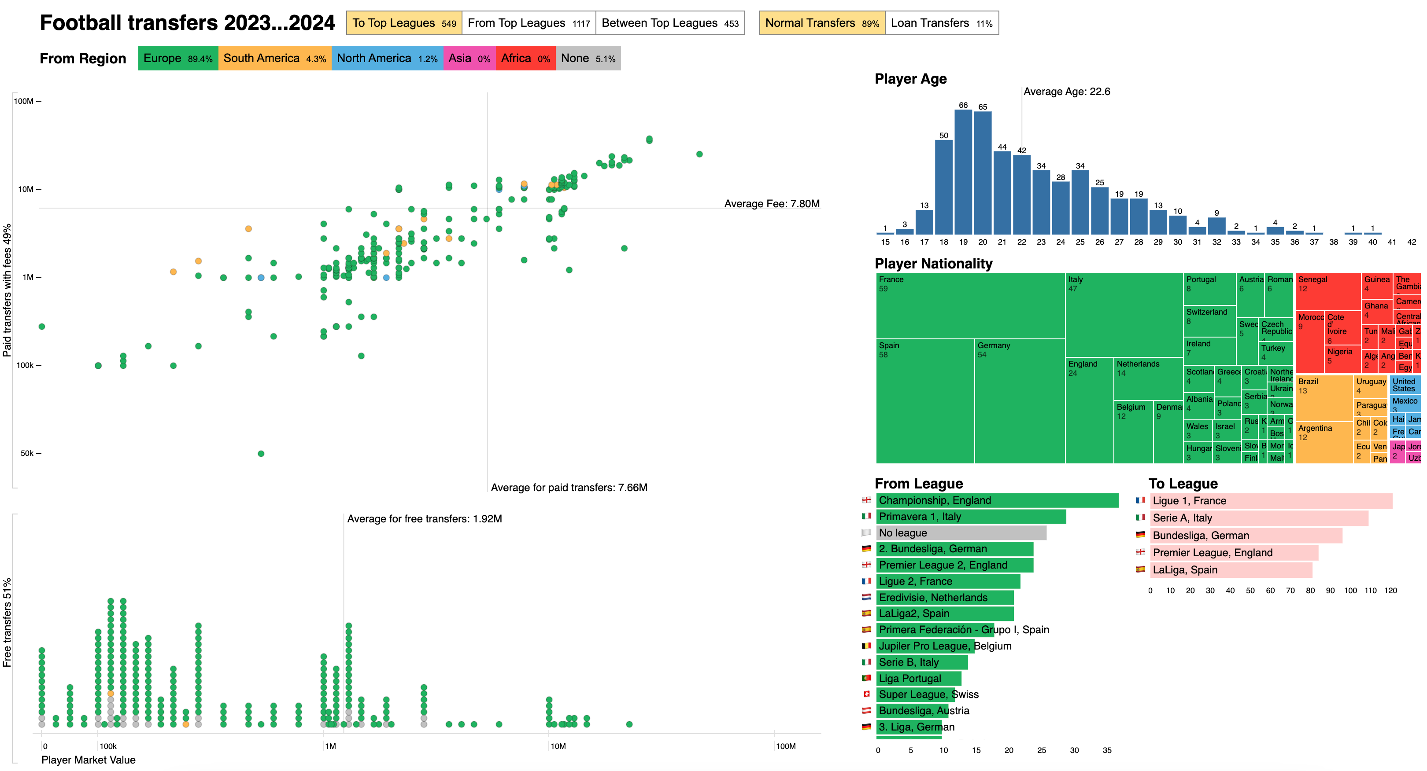Filter by Europe region
1427x771 pixels.
coord(178,58)
